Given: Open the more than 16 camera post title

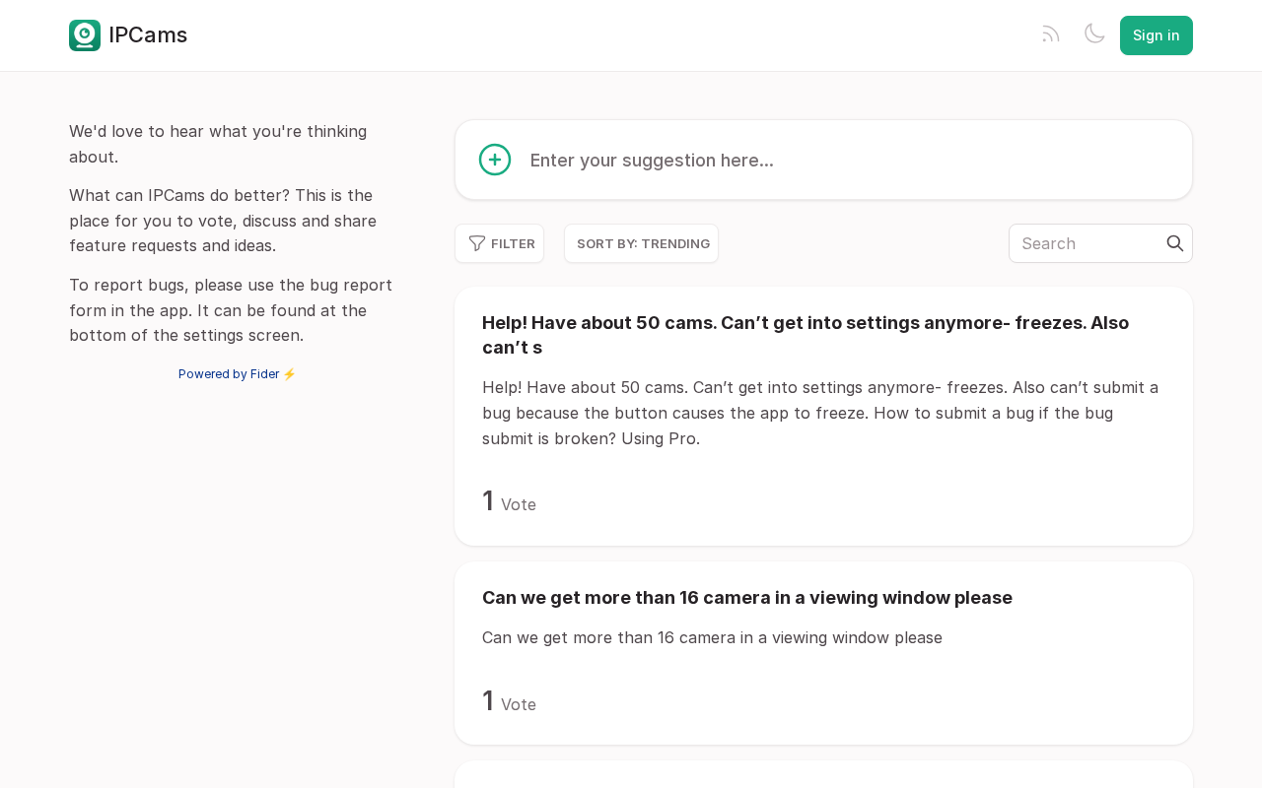Looking at the screenshot, I should tap(747, 598).
